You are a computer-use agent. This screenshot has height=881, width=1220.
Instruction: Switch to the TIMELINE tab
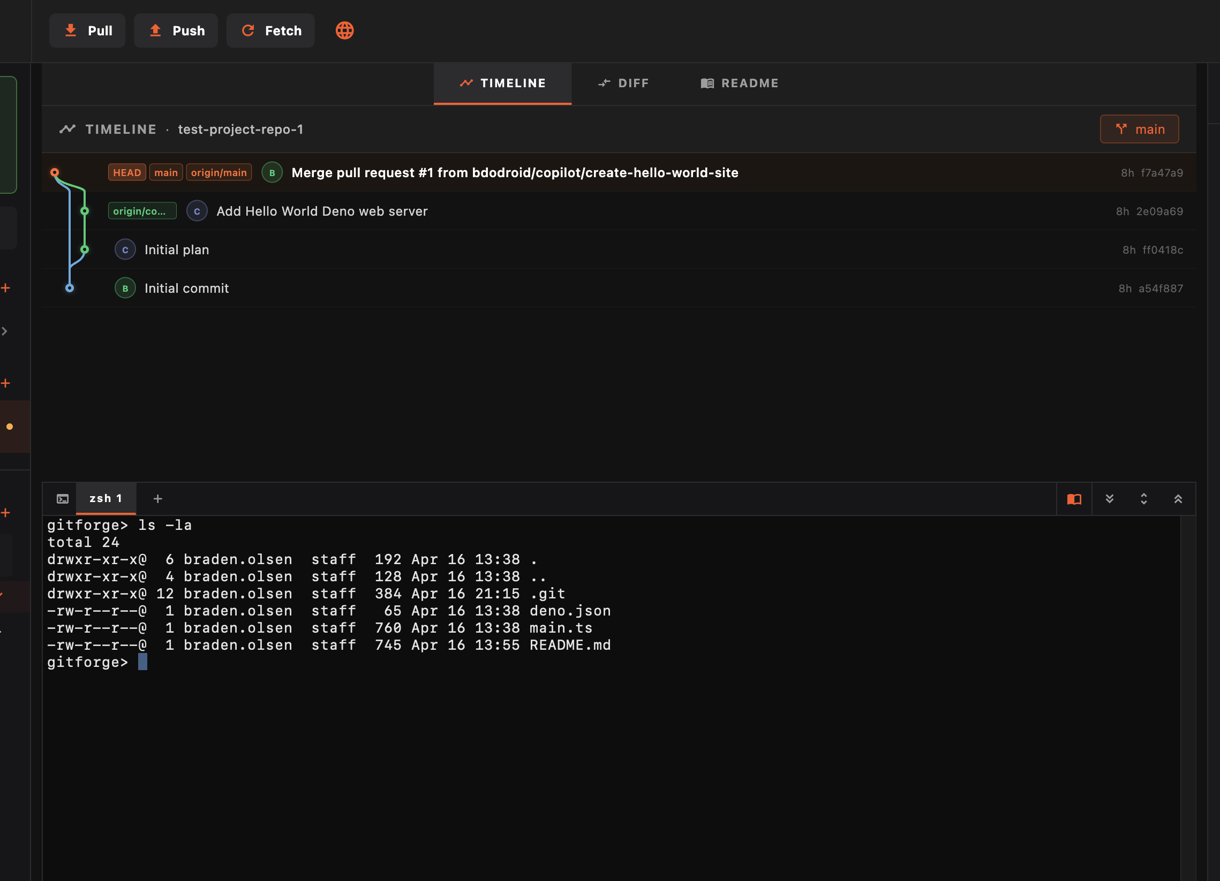click(x=502, y=83)
